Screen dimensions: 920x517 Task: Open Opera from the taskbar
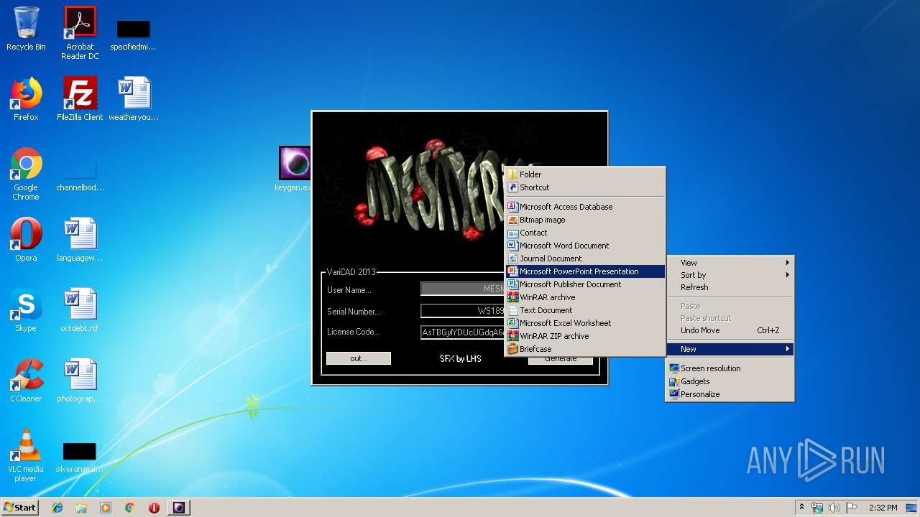click(154, 508)
